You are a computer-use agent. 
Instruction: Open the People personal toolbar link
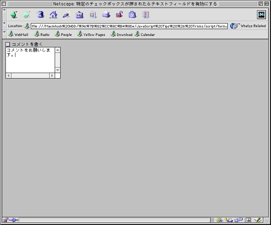pyautogui.click(x=63, y=35)
